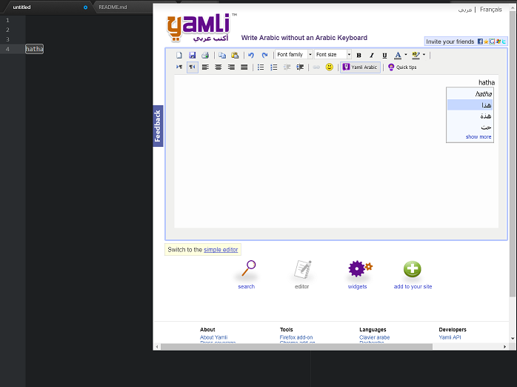Select the highlighted Arabic suggestion هذا
Viewport: 517px width, 387px height.
[x=470, y=105]
